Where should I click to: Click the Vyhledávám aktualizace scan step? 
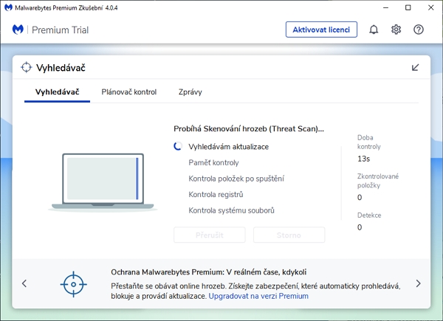228,147
